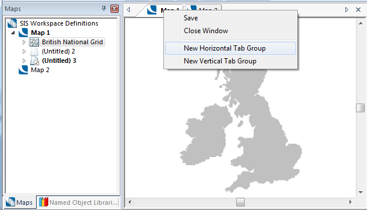
Task: Expand the (Untitled) 2 overlay node
Action: tap(24, 51)
